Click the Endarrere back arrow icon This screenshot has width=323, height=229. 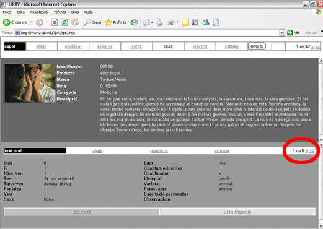tap(6, 22)
